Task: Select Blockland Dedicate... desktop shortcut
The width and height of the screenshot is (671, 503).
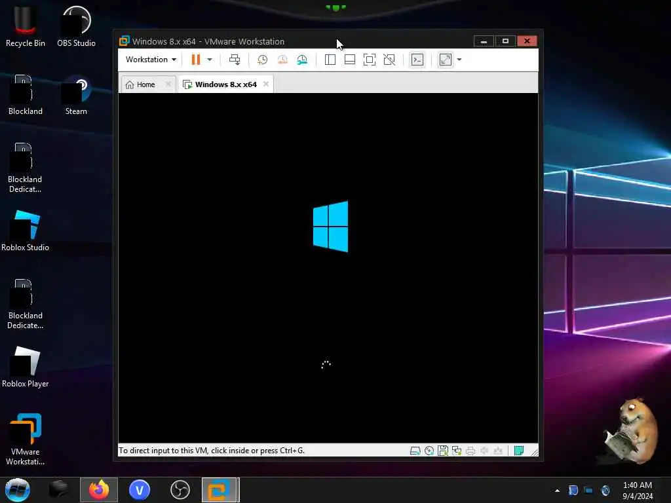Action: pyautogui.click(x=26, y=304)
